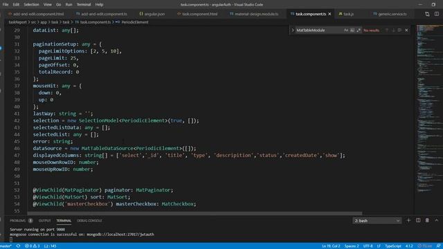
Task: Kill terminal with trash icon
Action: pos(427,220)
